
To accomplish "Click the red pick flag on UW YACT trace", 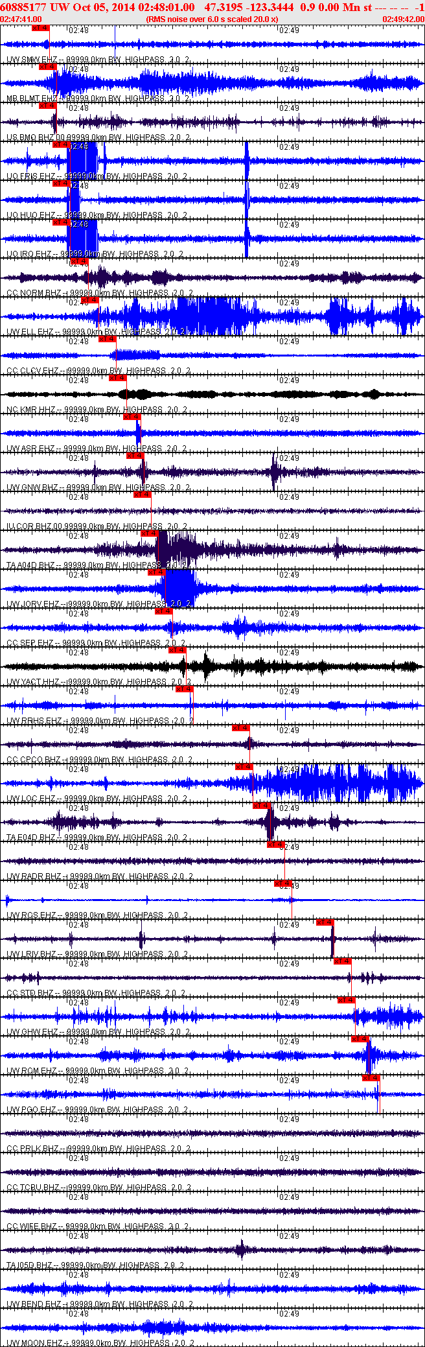I will tap(177, 650).
